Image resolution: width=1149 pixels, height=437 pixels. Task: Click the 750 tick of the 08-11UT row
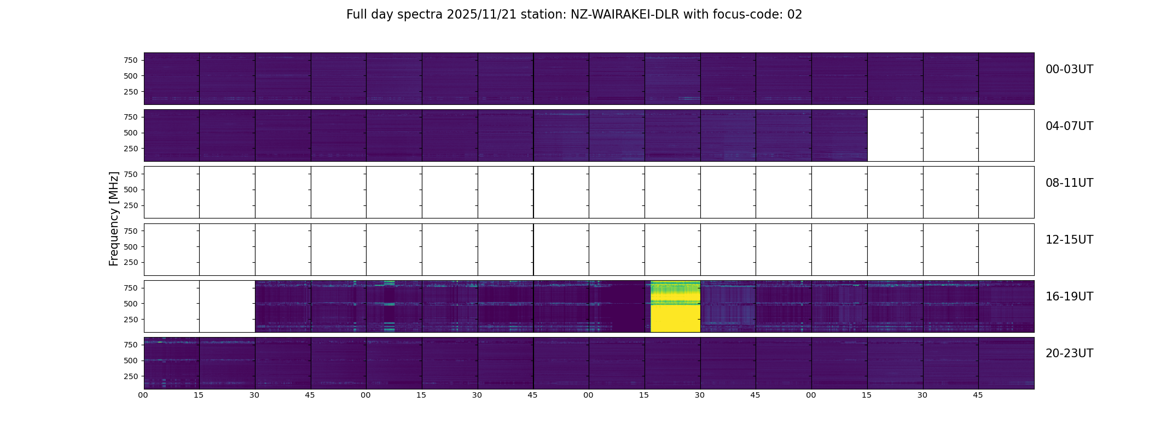click(x=131, y=174)
